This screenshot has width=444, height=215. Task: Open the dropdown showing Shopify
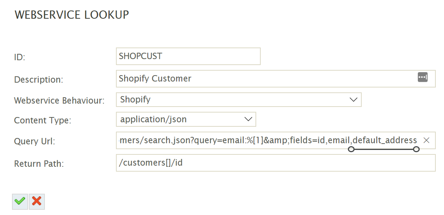pyautogui.click(x=232, y=99)
